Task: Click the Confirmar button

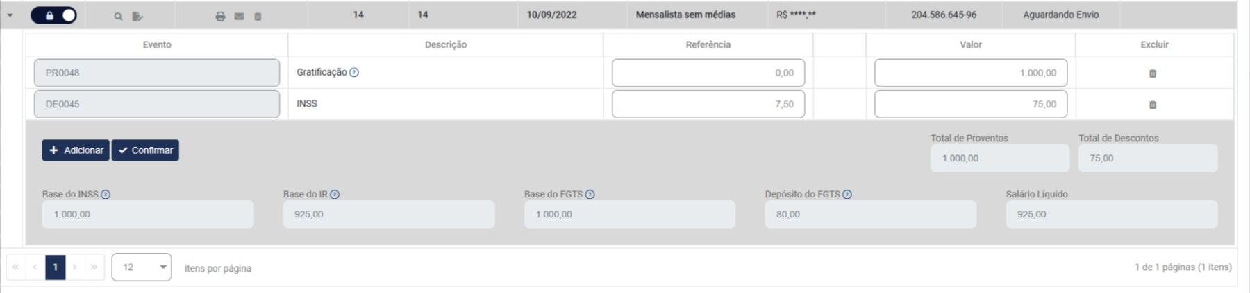Action: click(145, 150)
